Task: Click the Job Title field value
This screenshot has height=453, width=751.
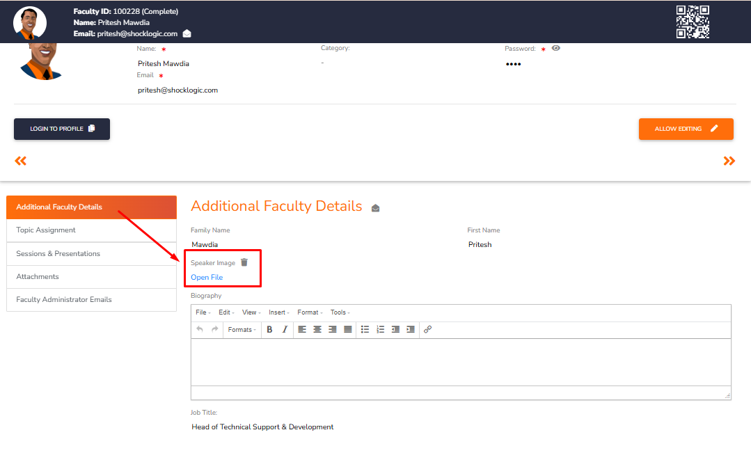Action: [x=262, y=427]
